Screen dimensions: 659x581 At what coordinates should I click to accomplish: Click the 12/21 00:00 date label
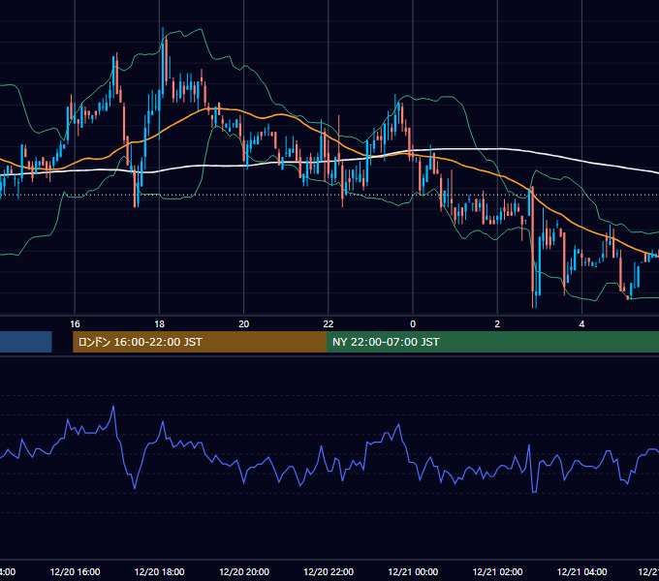tap(413, 571)
